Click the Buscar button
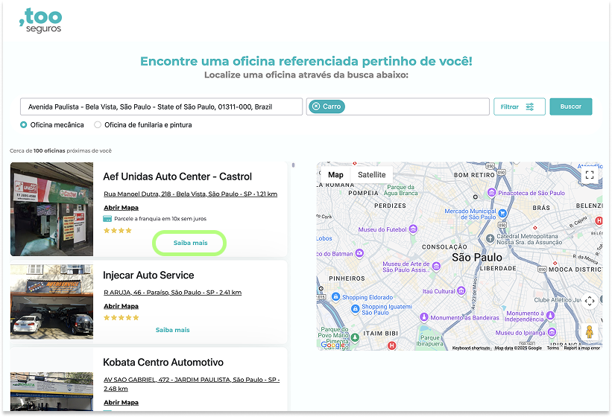This screenshot has height=417, width=612. pos(570,106)
